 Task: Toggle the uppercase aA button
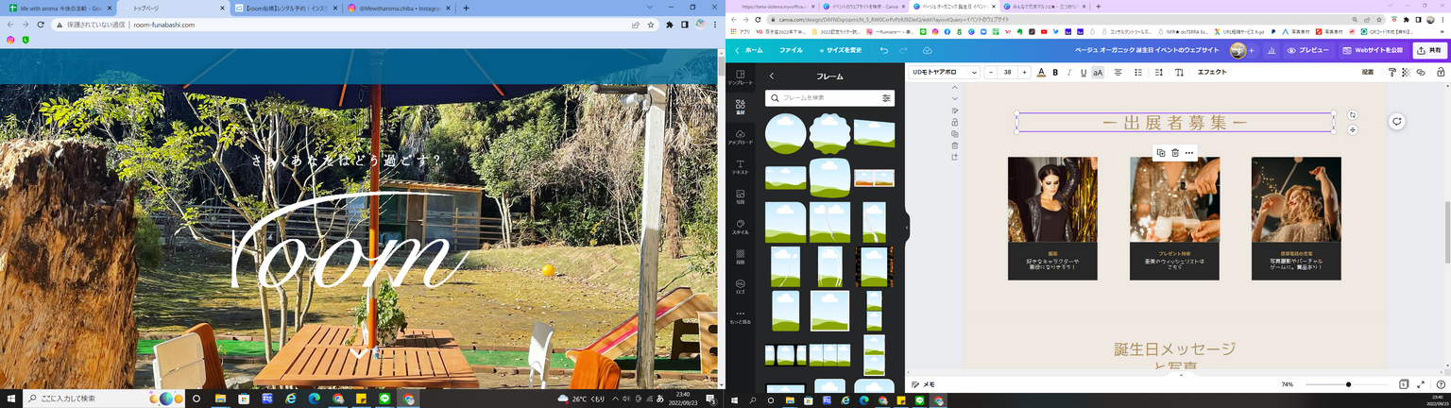pyautogui.click(x=1098, y=72)
